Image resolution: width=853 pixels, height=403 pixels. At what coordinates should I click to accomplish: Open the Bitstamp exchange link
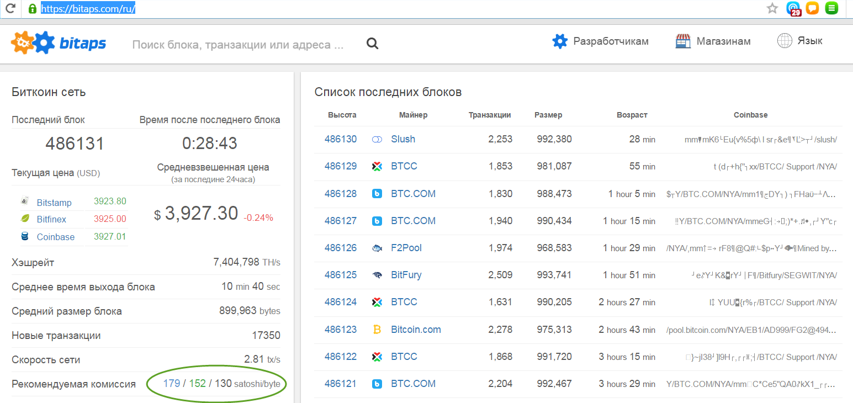[54, 203]
